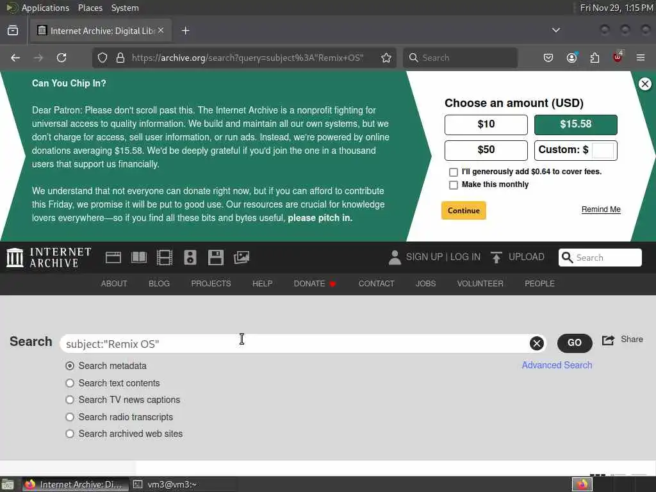
Task: Reload the page
Action: tap(61, 58)
